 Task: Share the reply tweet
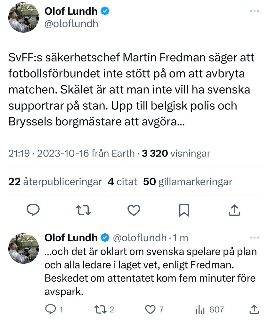click(x=254, y=309)
